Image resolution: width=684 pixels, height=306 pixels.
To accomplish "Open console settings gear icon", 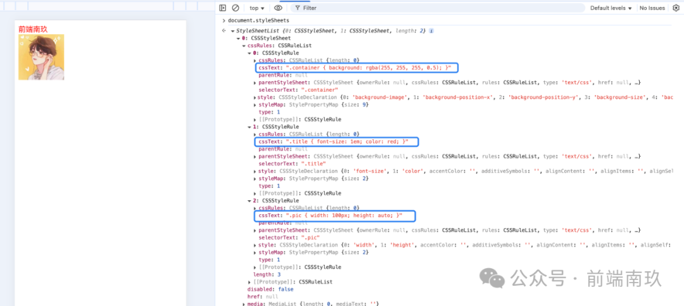I will pyautogui.click(x=675, y=8).
